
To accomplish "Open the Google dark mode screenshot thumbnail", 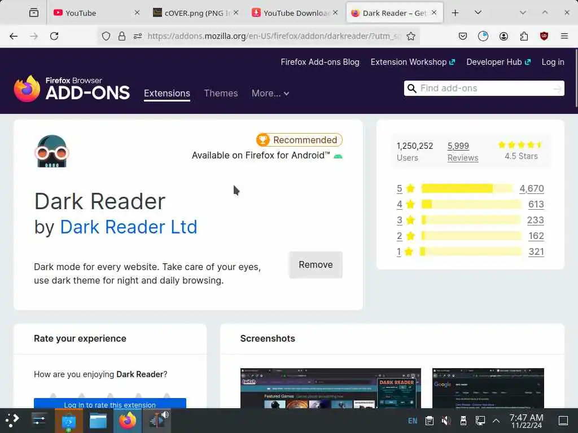I will [488, 388].
